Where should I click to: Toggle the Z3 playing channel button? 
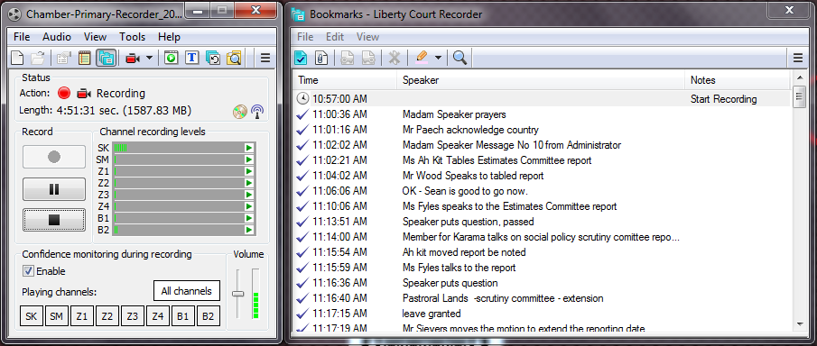(x=133, y=316)
